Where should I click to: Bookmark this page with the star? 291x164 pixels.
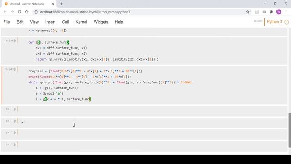click(x=248, y=12)
